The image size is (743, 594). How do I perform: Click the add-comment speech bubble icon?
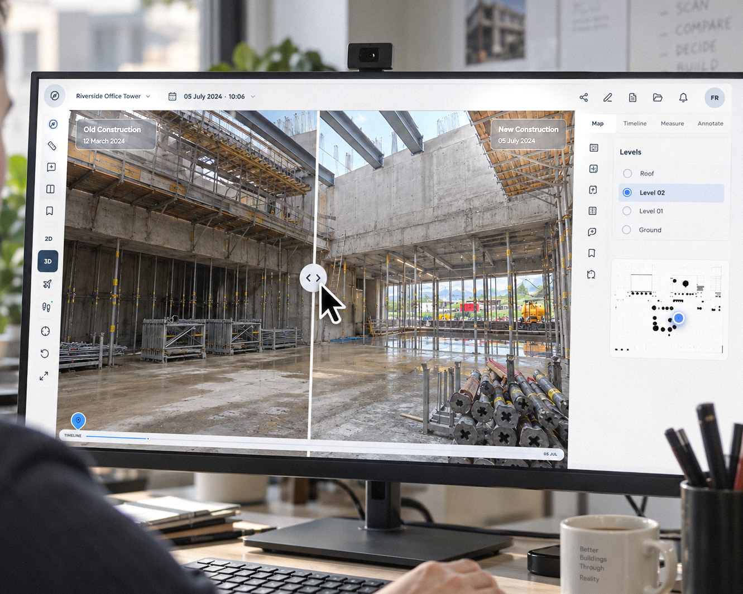[x=592, y=232]
